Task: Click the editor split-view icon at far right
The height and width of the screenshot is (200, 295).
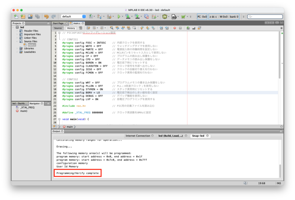Action: pos(281,28)
